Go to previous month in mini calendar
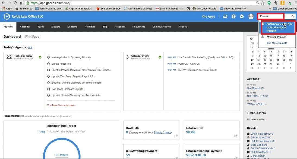Viewport: 297px width, 159px height. tap(252, 39)
